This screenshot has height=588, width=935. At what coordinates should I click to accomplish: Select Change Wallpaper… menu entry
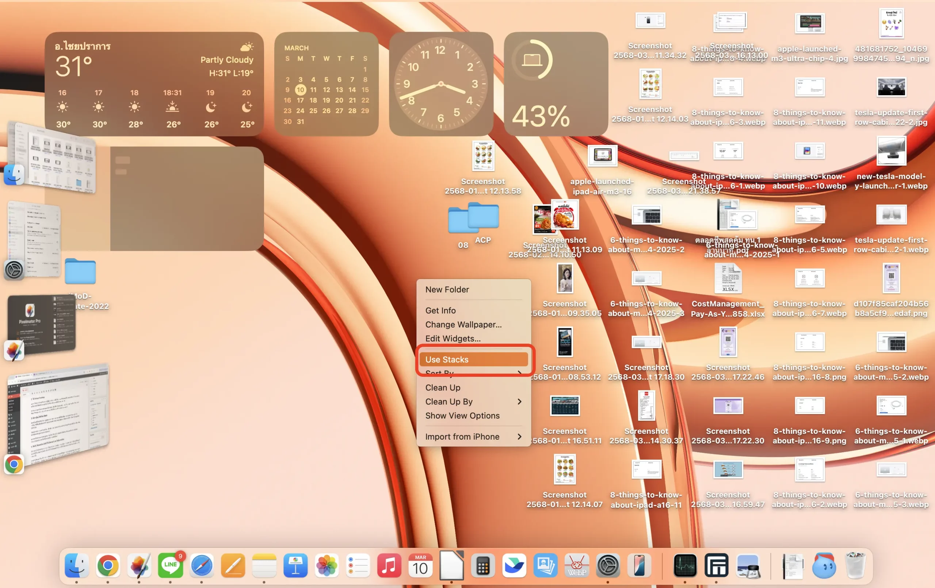pos(463,324)
